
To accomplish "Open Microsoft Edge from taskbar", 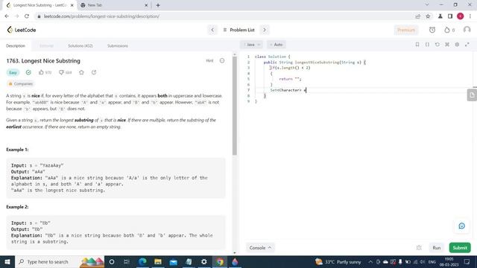I will coord(142,261).
